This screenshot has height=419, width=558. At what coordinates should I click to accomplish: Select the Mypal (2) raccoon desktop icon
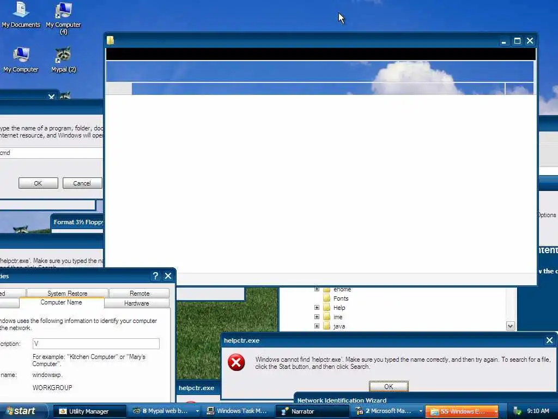(63, 59)
